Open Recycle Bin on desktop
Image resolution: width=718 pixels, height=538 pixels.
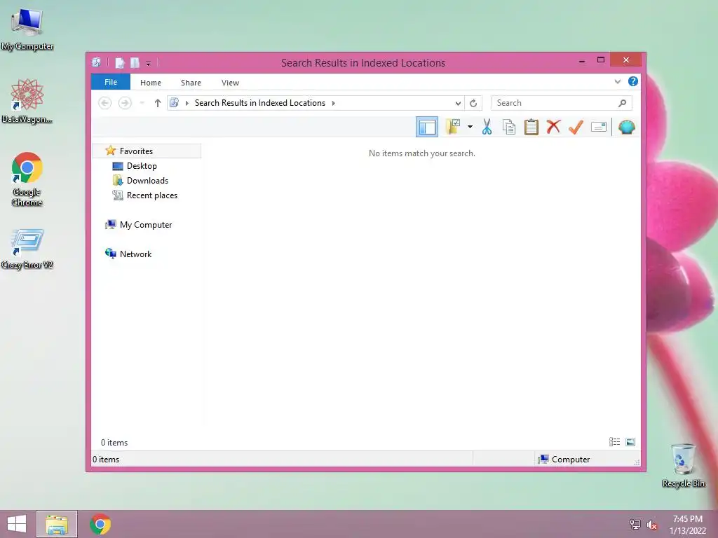tap(683, 465)
